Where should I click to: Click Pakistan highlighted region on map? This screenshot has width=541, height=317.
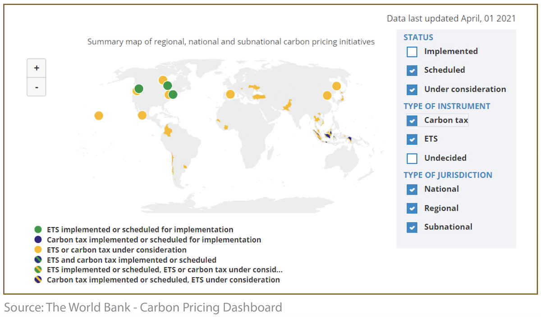click(x=287, y=106)
